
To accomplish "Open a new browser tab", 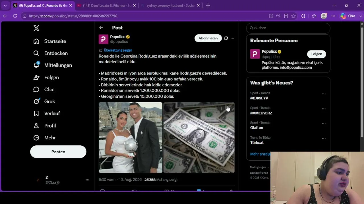I will pyautogui.click(x=208, y=5).
